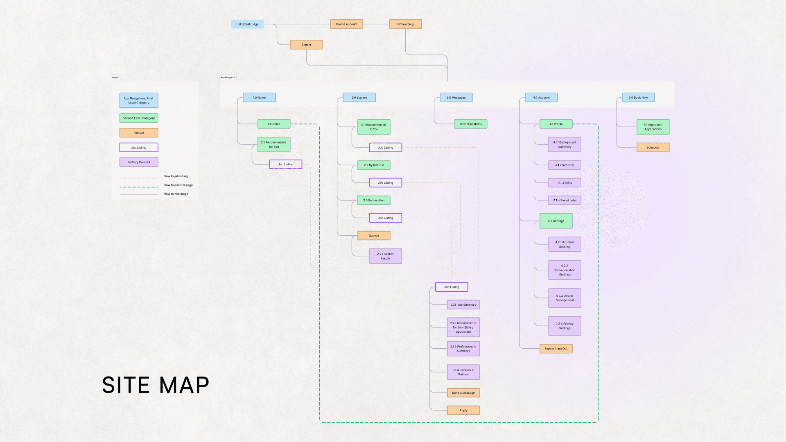Select the 4.2 Settings node
This screenshot has height=442, width=786.
(556, 221)
